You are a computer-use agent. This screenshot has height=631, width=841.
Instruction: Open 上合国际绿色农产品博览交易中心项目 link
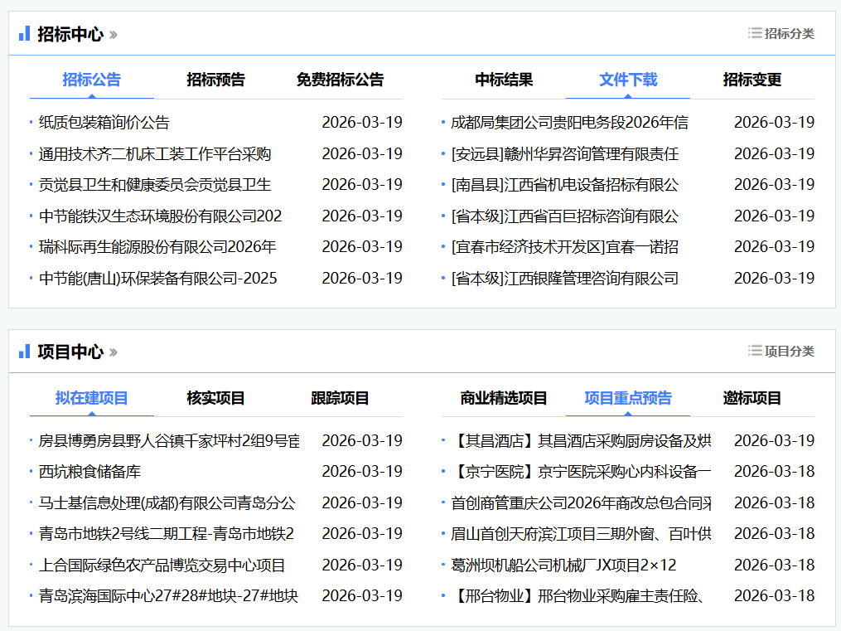point(162,565)
